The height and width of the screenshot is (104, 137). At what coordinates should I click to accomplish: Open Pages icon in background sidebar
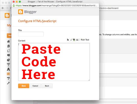8,51
